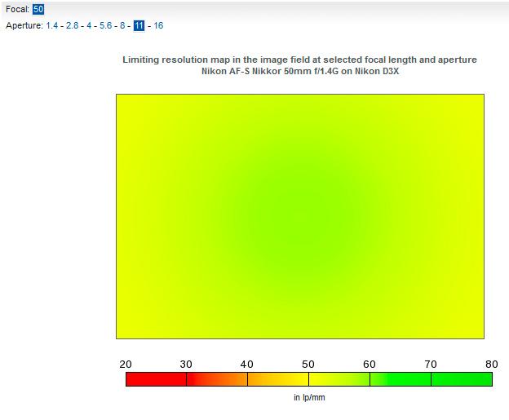Choose aperture 8
Viewport: 509px width, 420px height.
(x=122, y=25)
